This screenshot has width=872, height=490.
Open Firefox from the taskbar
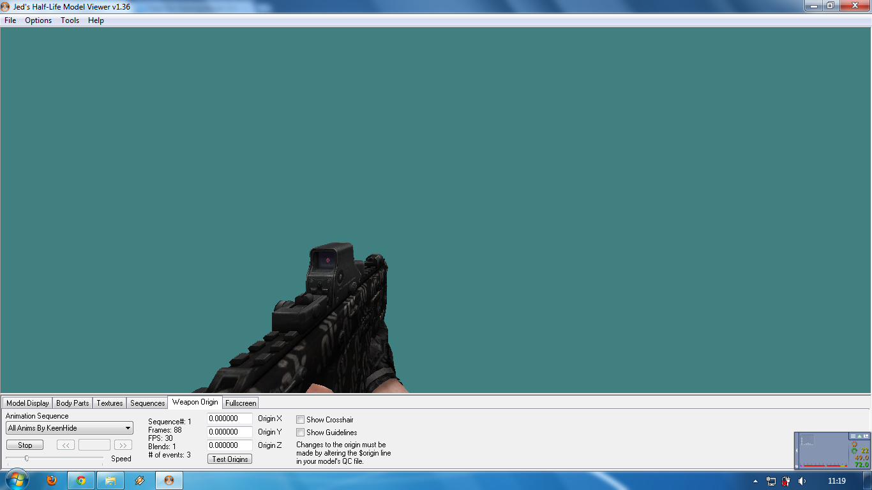pyautogui.click(x=52, y=480)
